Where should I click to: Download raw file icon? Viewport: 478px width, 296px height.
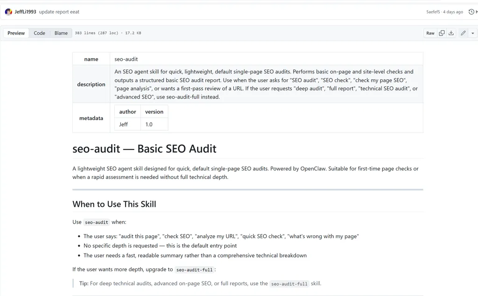click(x=451, y=33)
